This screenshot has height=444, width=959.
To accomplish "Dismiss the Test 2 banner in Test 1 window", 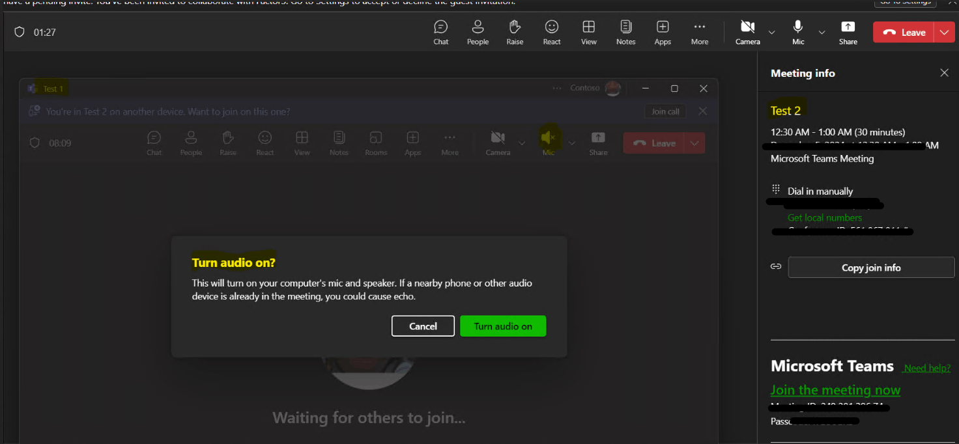I will click(x=702, y=111).
